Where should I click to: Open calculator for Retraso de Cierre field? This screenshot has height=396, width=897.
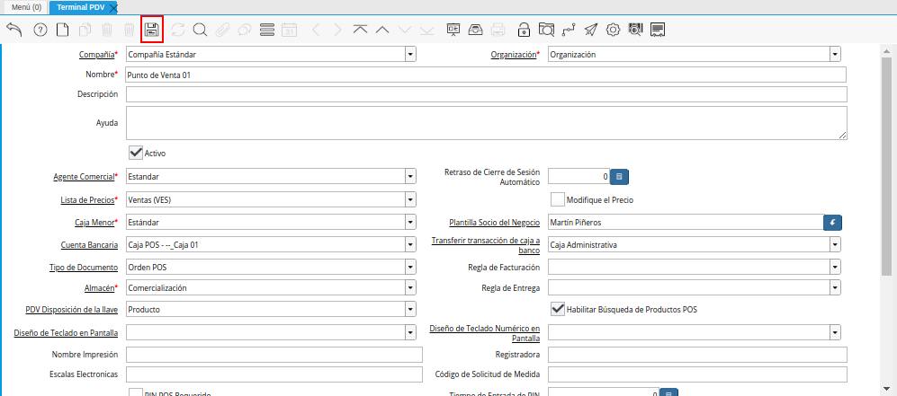point(619,177)
